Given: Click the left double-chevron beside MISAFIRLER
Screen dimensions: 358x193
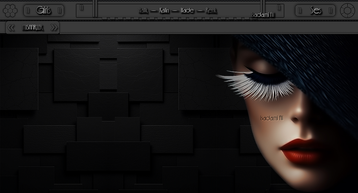Looking at the screenshot, I should pyautogui.click(x=11, y=28).
